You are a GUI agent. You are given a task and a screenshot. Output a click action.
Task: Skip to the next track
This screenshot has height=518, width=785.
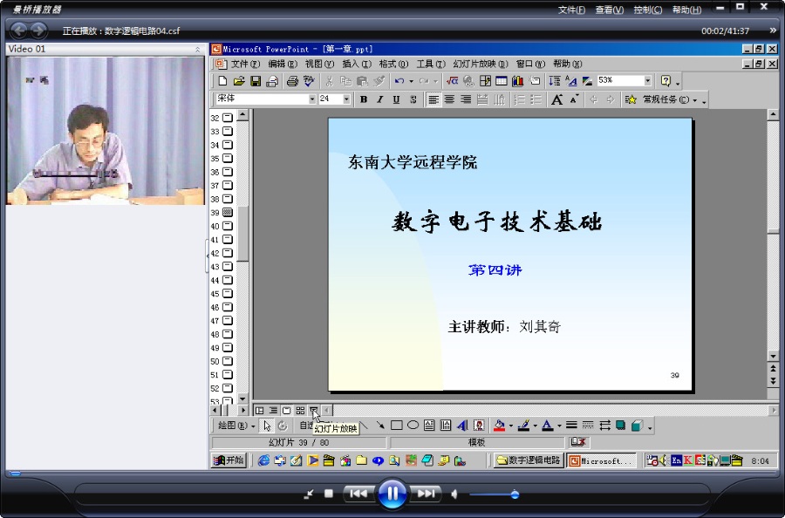426,494
